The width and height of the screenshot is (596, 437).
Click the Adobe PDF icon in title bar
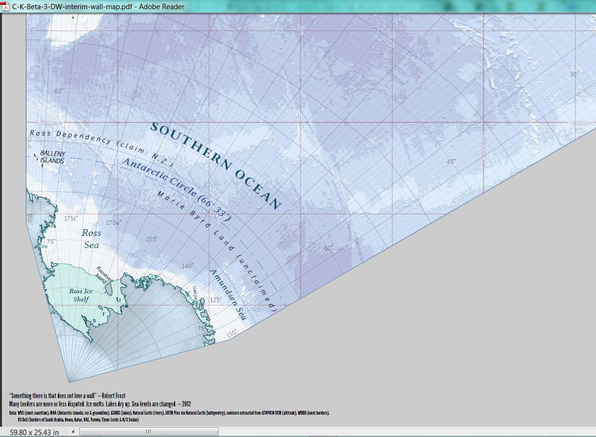pos(5,6)
